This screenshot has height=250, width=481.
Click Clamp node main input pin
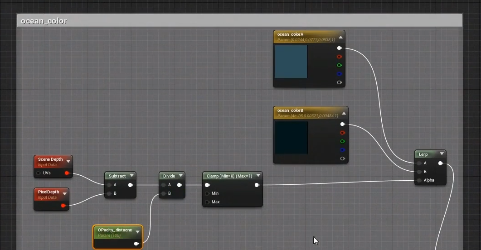[207, 185]
